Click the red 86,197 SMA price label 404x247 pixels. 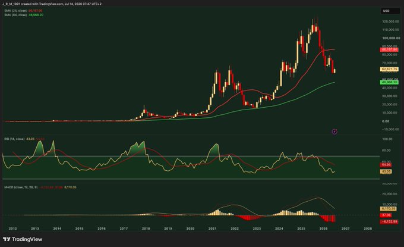click(x=389, y=49)
